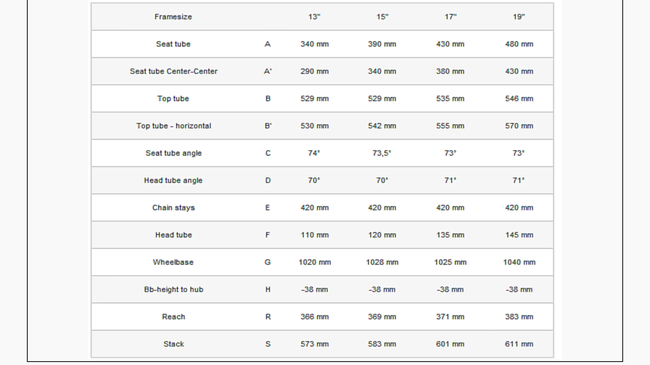650x365 pixels.
Task: Click the Reach row label
Action: coord(174,317)
